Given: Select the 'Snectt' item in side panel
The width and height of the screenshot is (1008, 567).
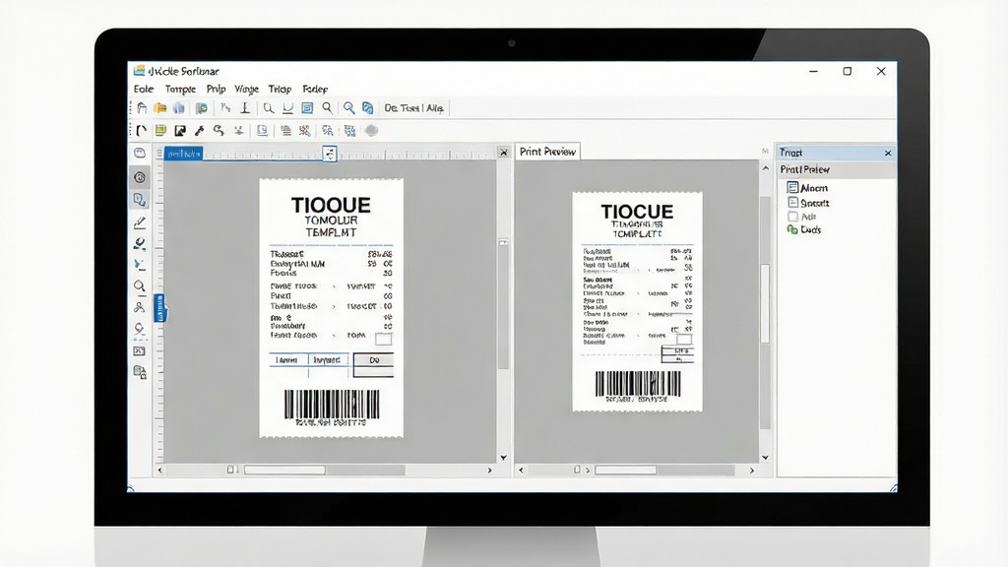Looking at the screenshot, I should 809,203.
